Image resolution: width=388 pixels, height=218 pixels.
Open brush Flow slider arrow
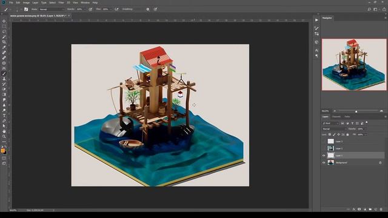tap(110, 9)
